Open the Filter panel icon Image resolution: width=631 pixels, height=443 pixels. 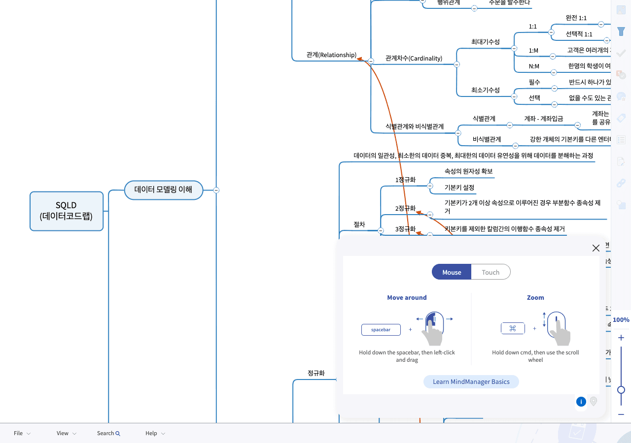click(621, 31)
